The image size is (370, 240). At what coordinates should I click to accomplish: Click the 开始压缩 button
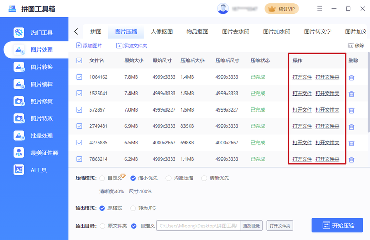[338, 226]
